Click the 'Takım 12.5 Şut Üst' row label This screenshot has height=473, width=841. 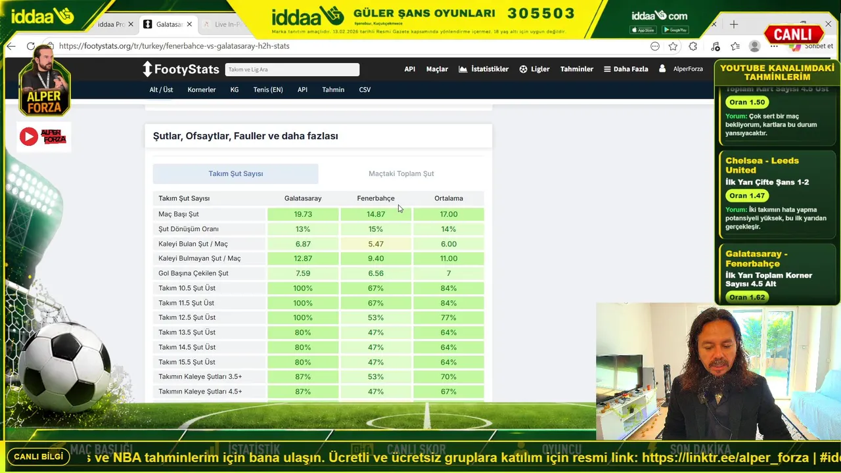(187, 318)
